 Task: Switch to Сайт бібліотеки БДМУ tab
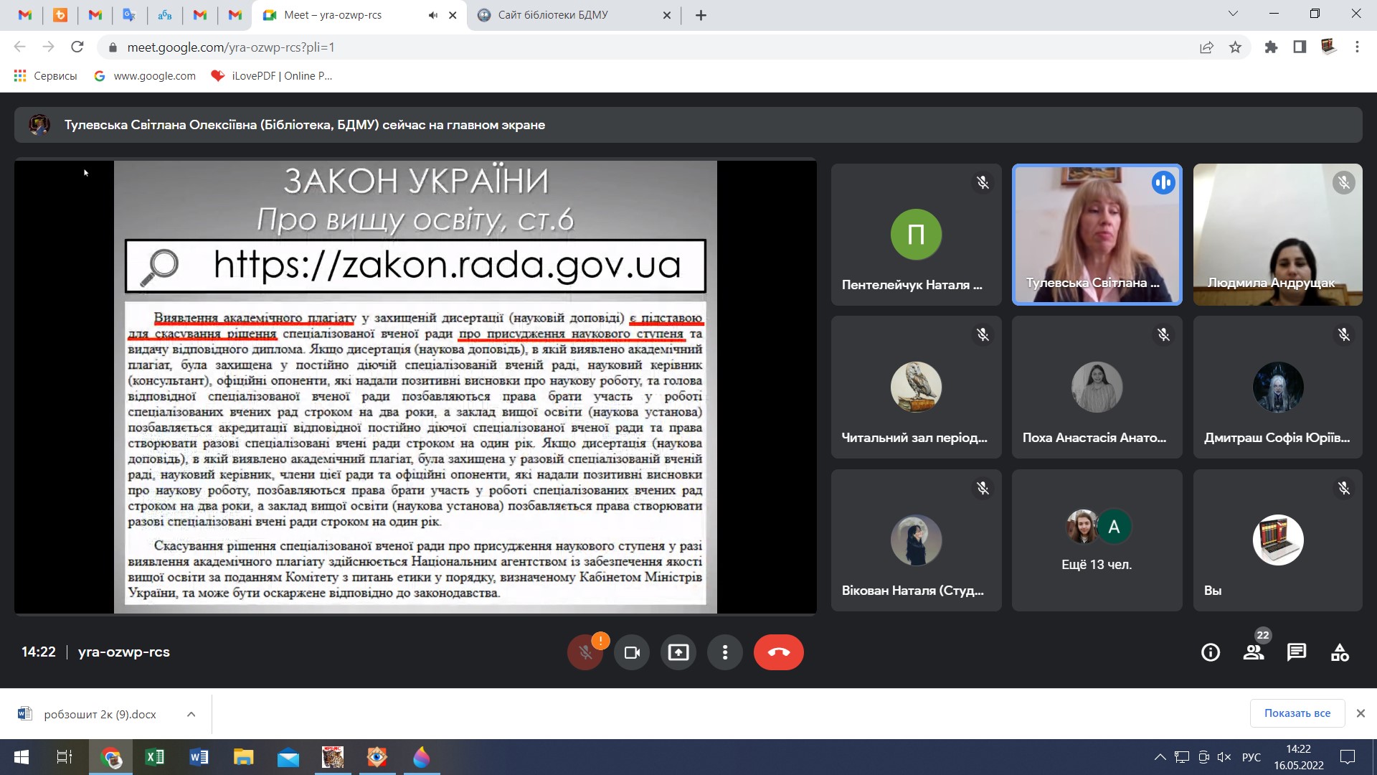point(552,15)
